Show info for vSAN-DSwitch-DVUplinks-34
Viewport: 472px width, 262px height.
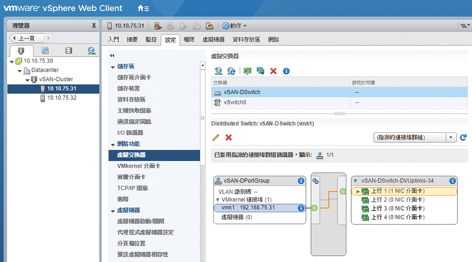(x=452, y=181)
